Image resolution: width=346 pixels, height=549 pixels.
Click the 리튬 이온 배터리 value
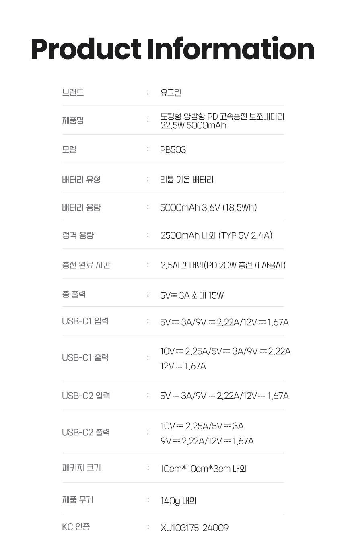point(187,180)
